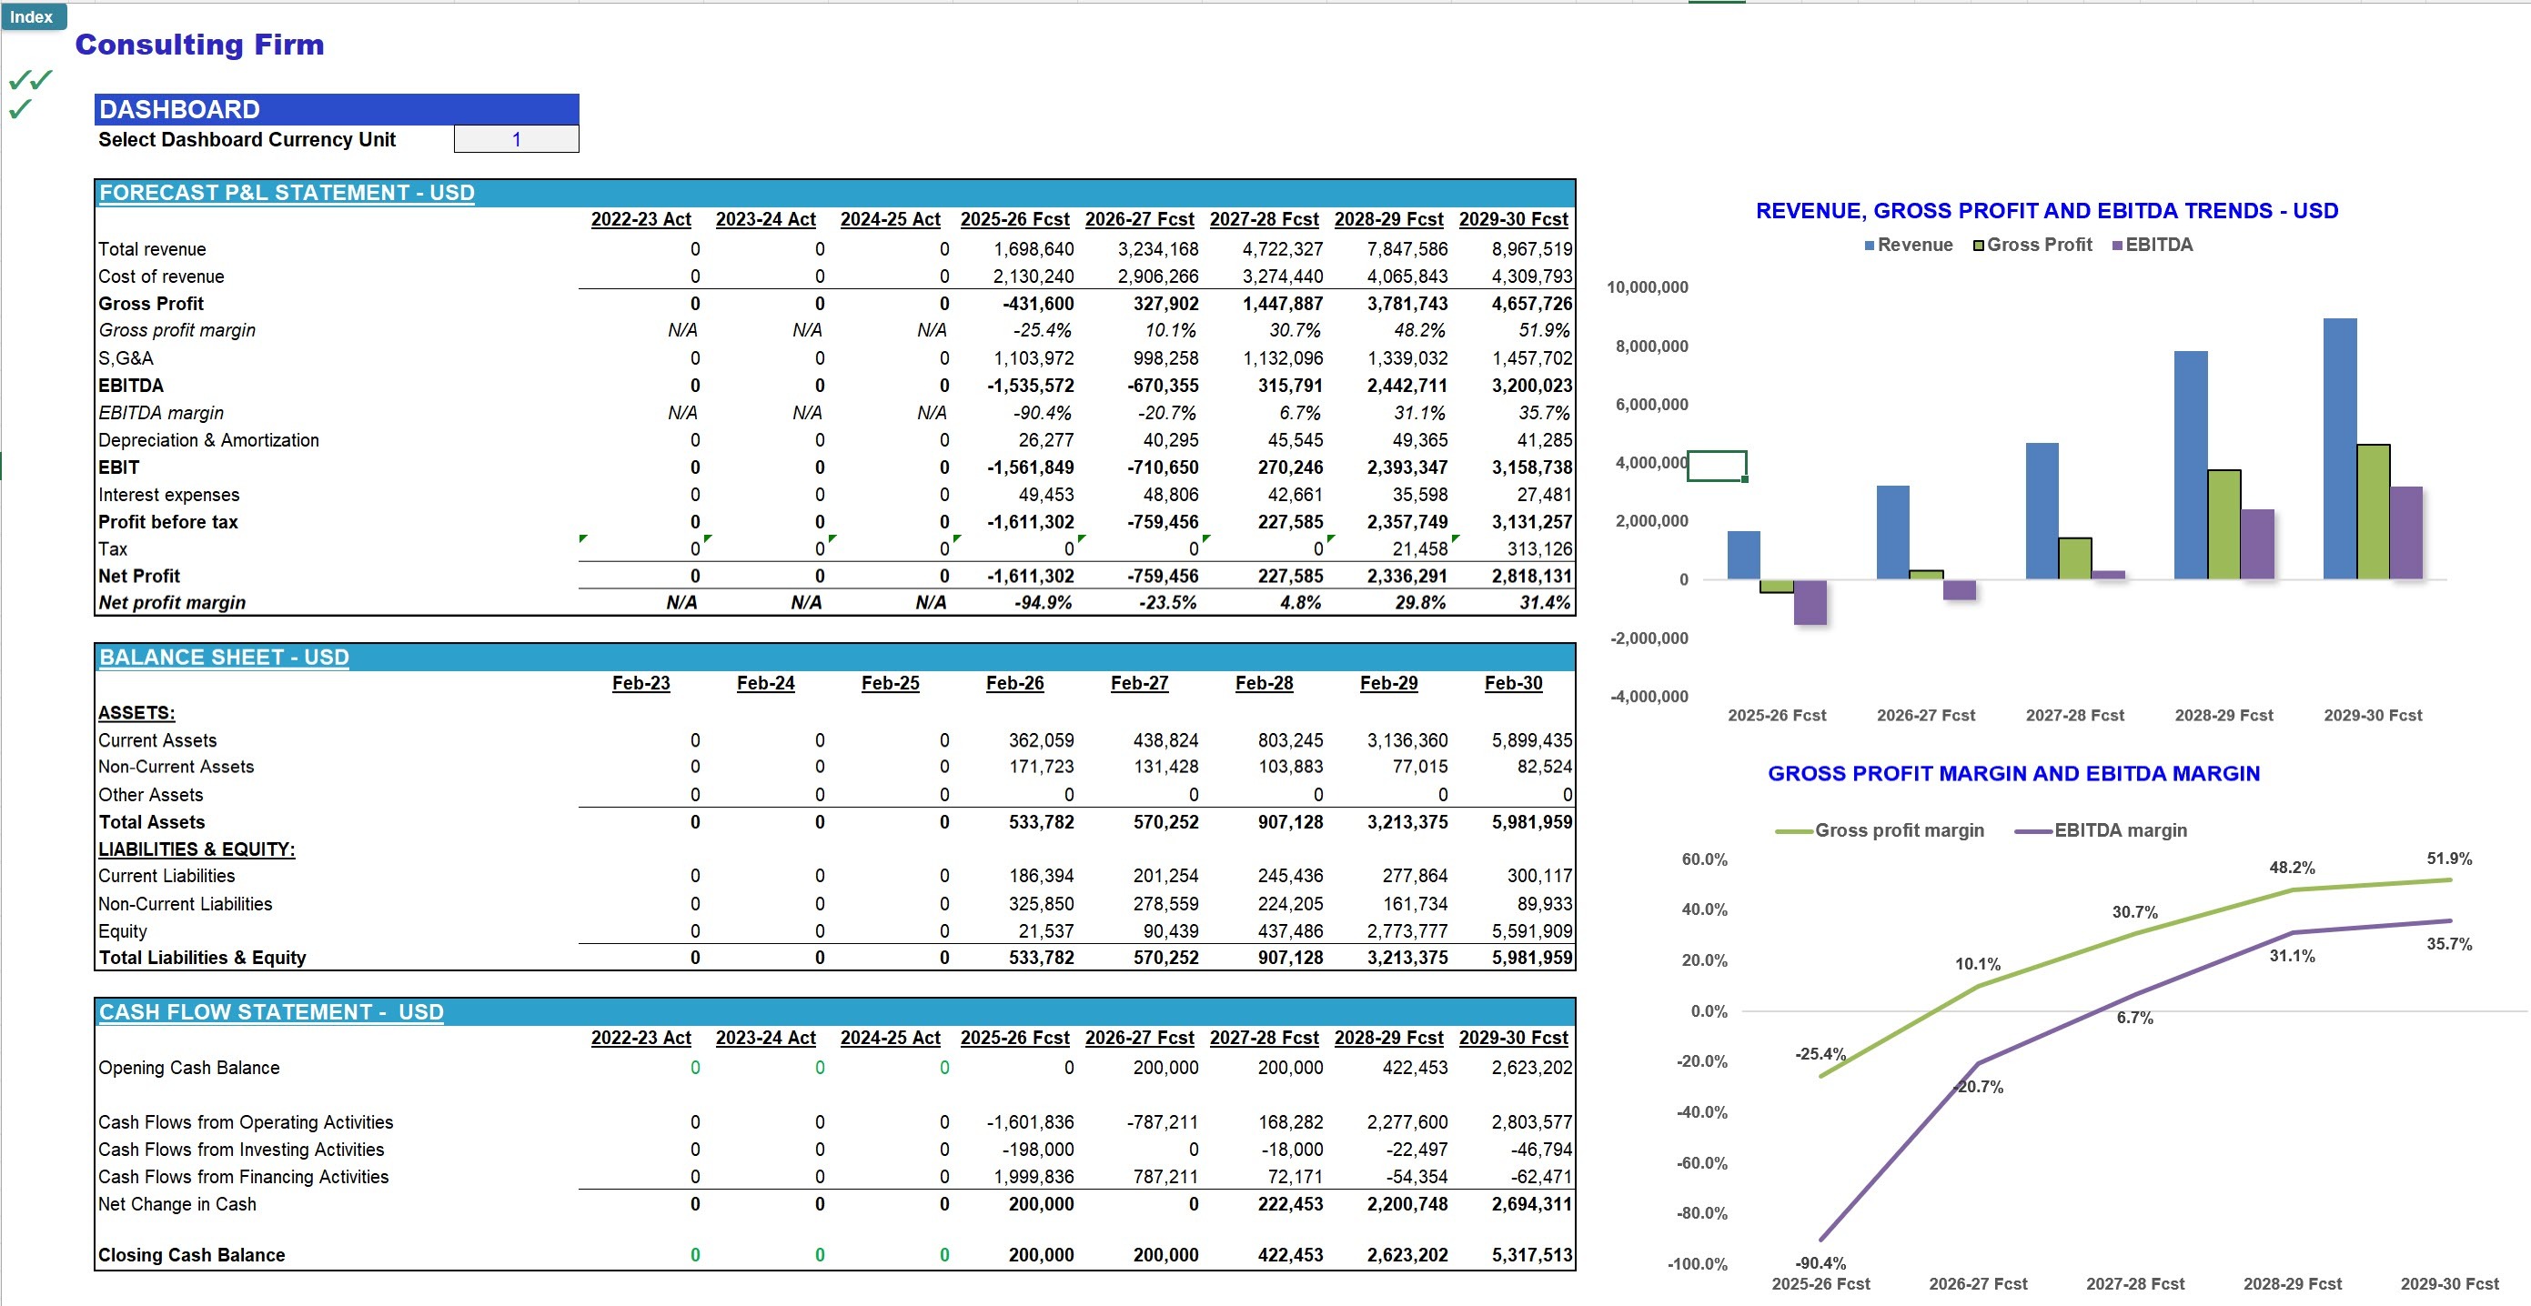Select the GROSS PROFIT MARGIN AND EBITDA MARGIN title
The image size is (2531, 1306).
pos(2013,774)
